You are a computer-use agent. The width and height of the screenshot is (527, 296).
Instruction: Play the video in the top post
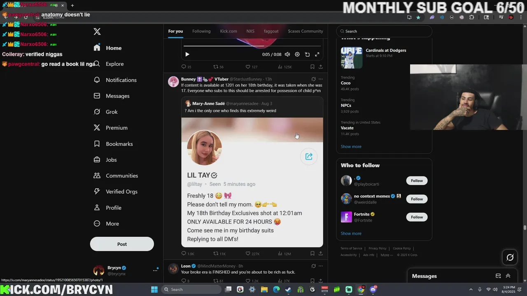tap(187, 54)
